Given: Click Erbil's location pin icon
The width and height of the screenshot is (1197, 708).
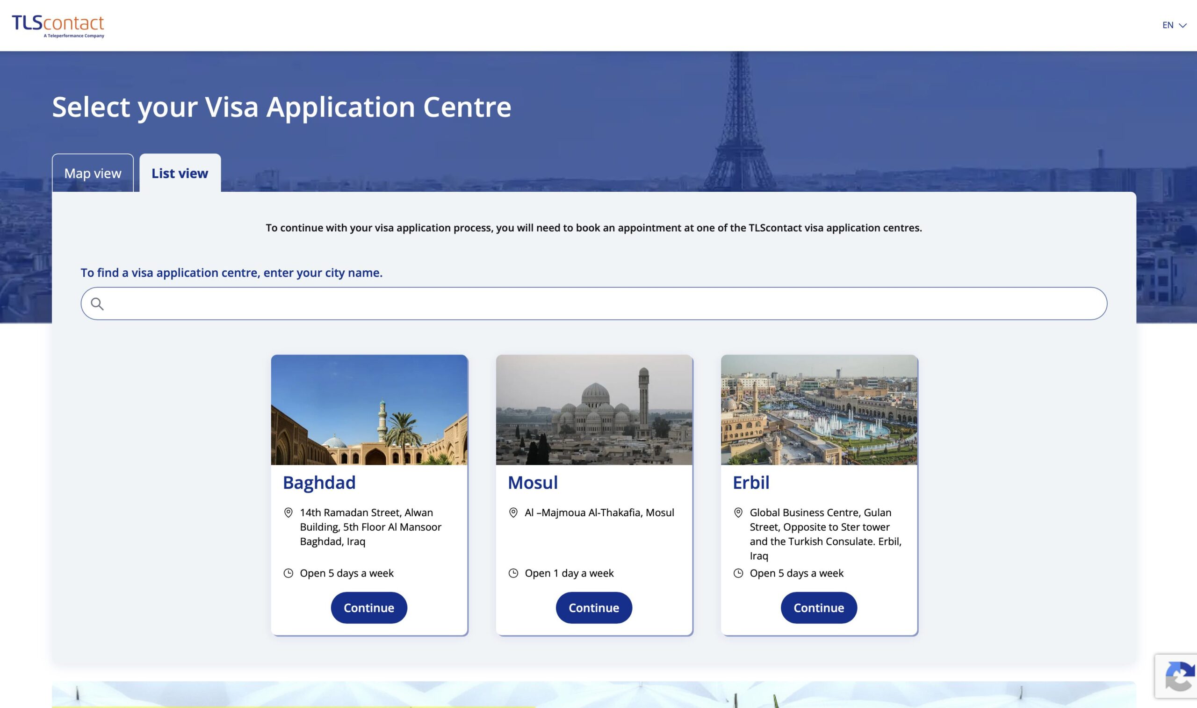Looking at the screenshot, I should coord(738,513).
